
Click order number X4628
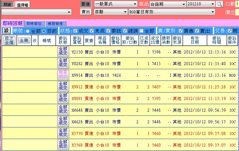pos(77,122)
